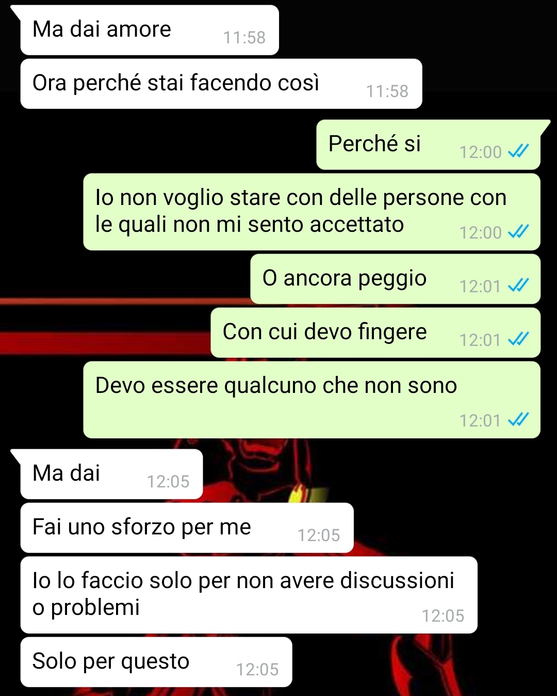
Task: Tap read ticks on 'Devo essere qualcuno' message
Action: [518, 420]
